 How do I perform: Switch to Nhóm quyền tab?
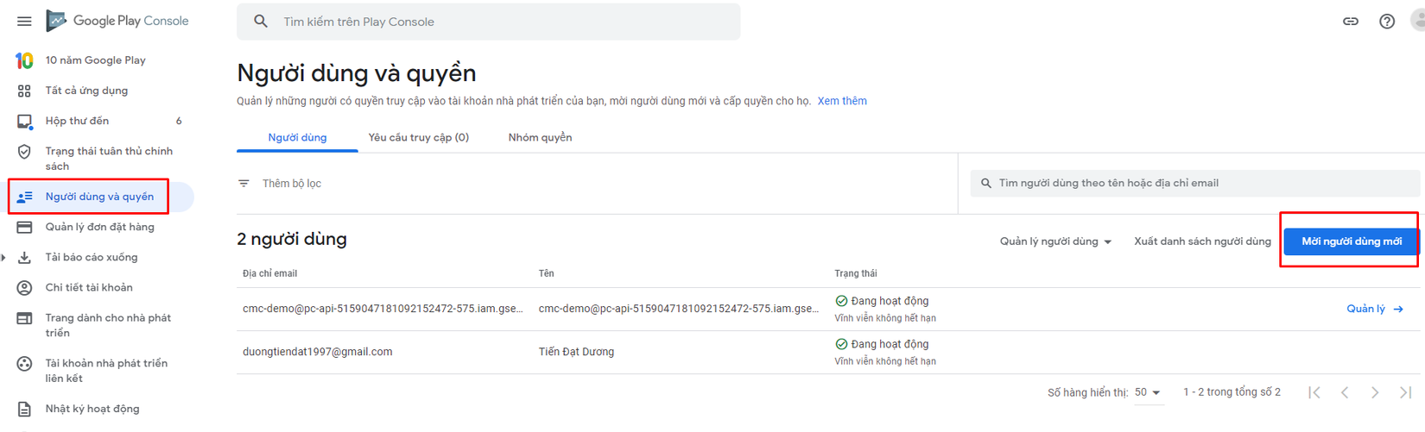pyautogui.click(x=540, y=137)
